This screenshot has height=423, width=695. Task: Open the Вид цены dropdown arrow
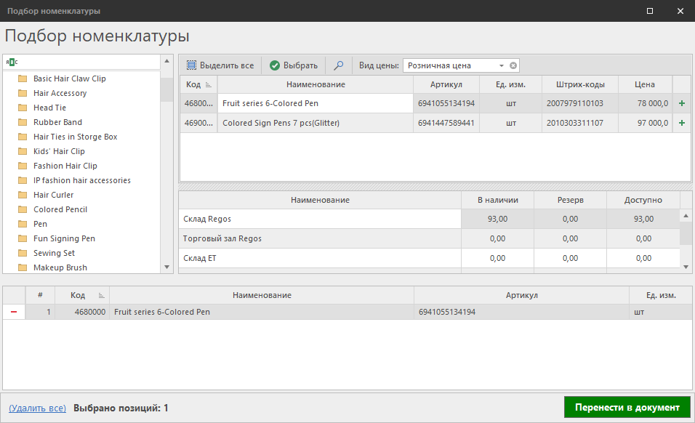click(502, 65)
